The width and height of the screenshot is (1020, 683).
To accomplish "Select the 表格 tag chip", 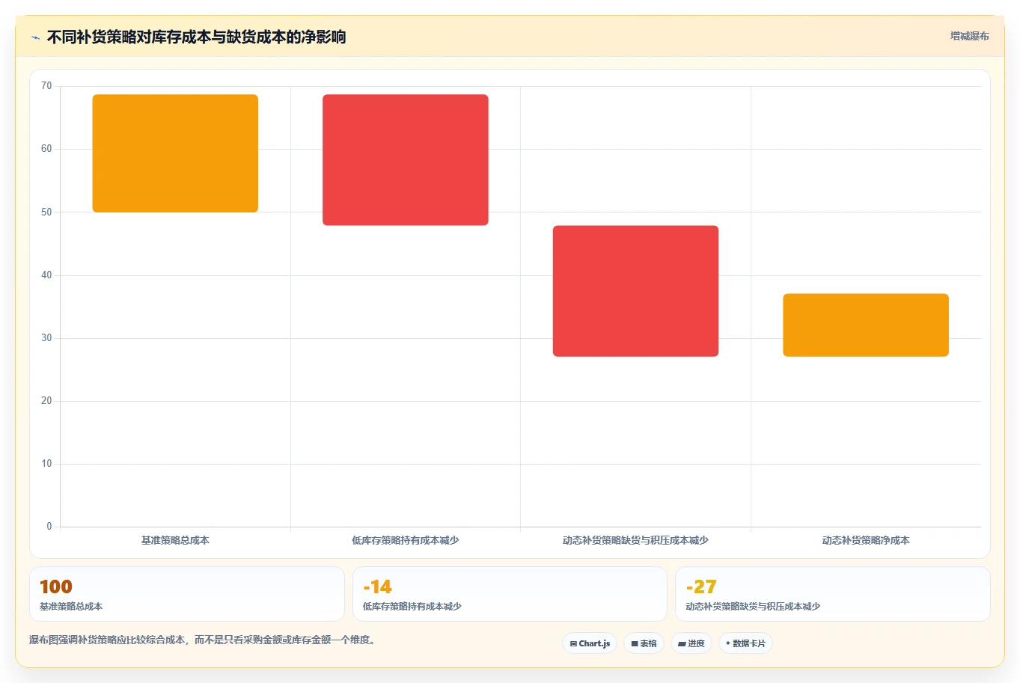I will tap(644, 643).
